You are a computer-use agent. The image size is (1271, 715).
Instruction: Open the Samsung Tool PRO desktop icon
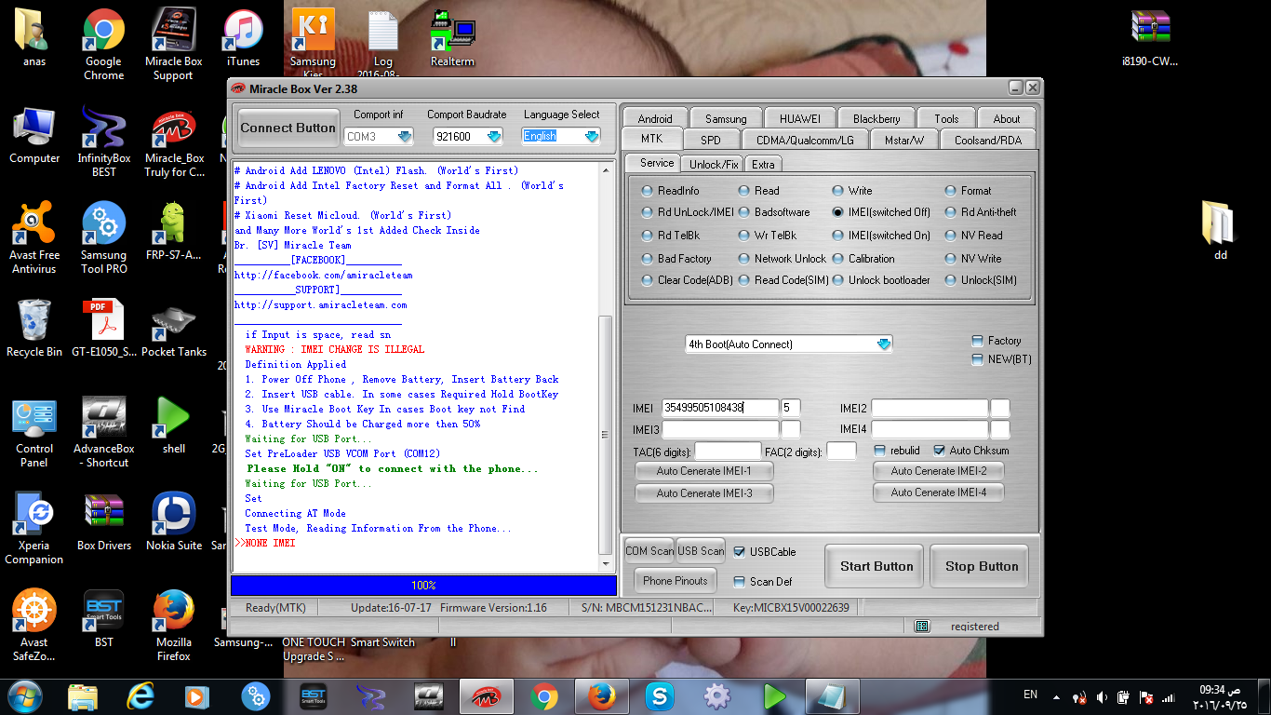pos(103,237)
